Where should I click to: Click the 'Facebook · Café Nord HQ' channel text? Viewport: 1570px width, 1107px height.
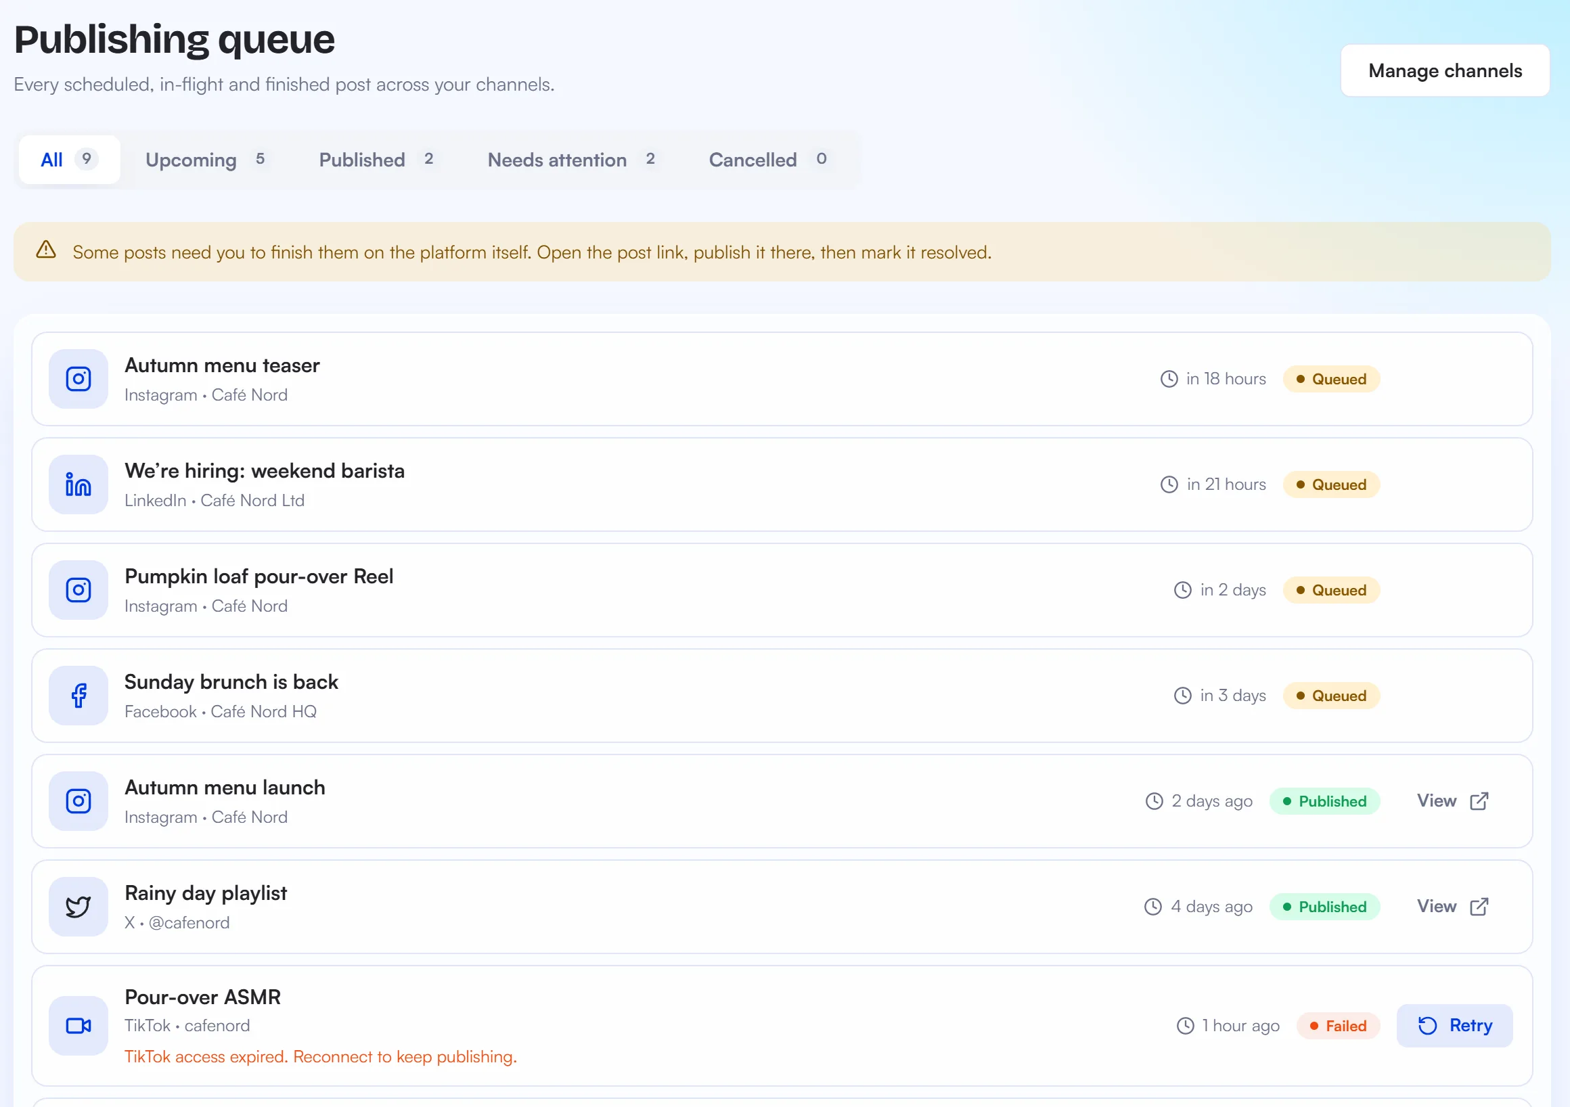[x=220, y=712]
